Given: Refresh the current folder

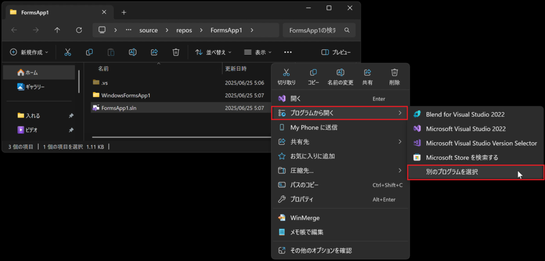Looking at the screenshot, I should point(79,30).
